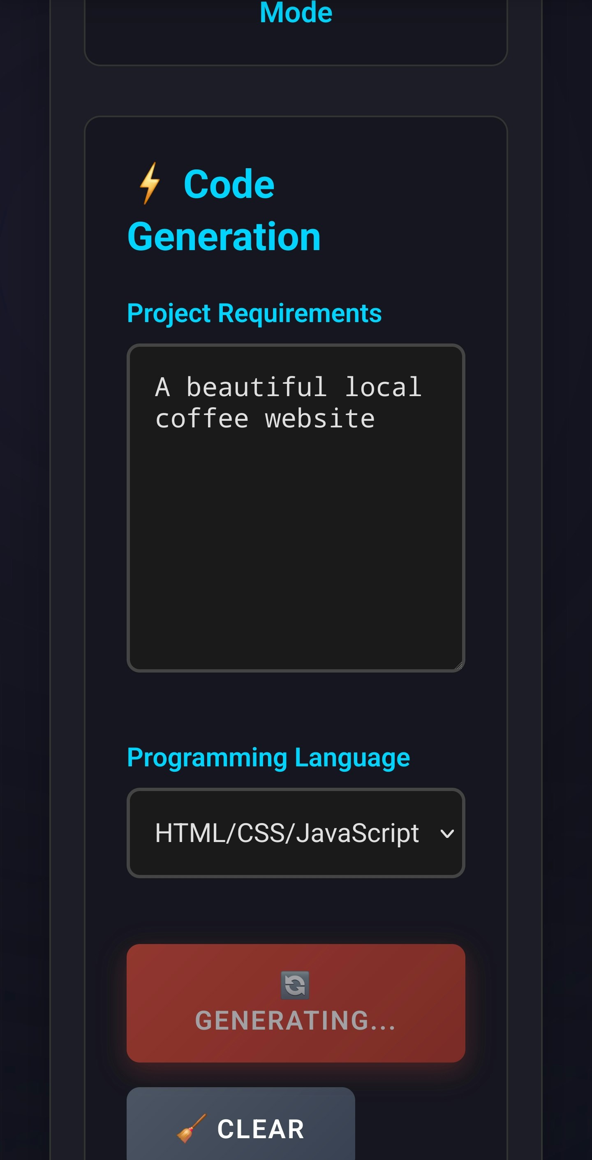Grab the textarea resize handle corner
This screenshot has width=592, height=1160.
458,666
